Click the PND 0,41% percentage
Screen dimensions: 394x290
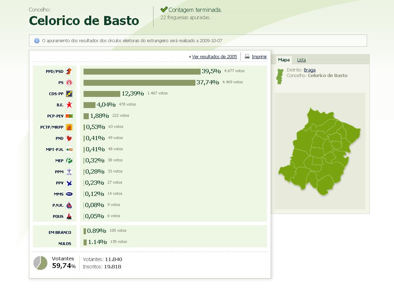pos(95,138)
